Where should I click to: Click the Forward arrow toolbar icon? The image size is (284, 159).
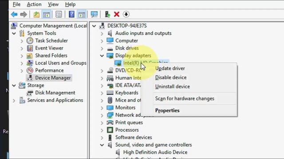(x=24, y=14)
